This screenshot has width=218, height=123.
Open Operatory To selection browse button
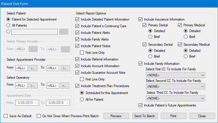[65, 86]
